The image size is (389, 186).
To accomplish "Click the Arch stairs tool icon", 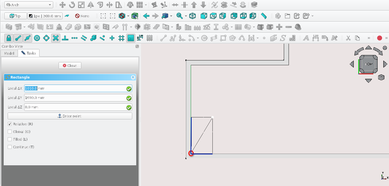I will [x=156, y=27].
